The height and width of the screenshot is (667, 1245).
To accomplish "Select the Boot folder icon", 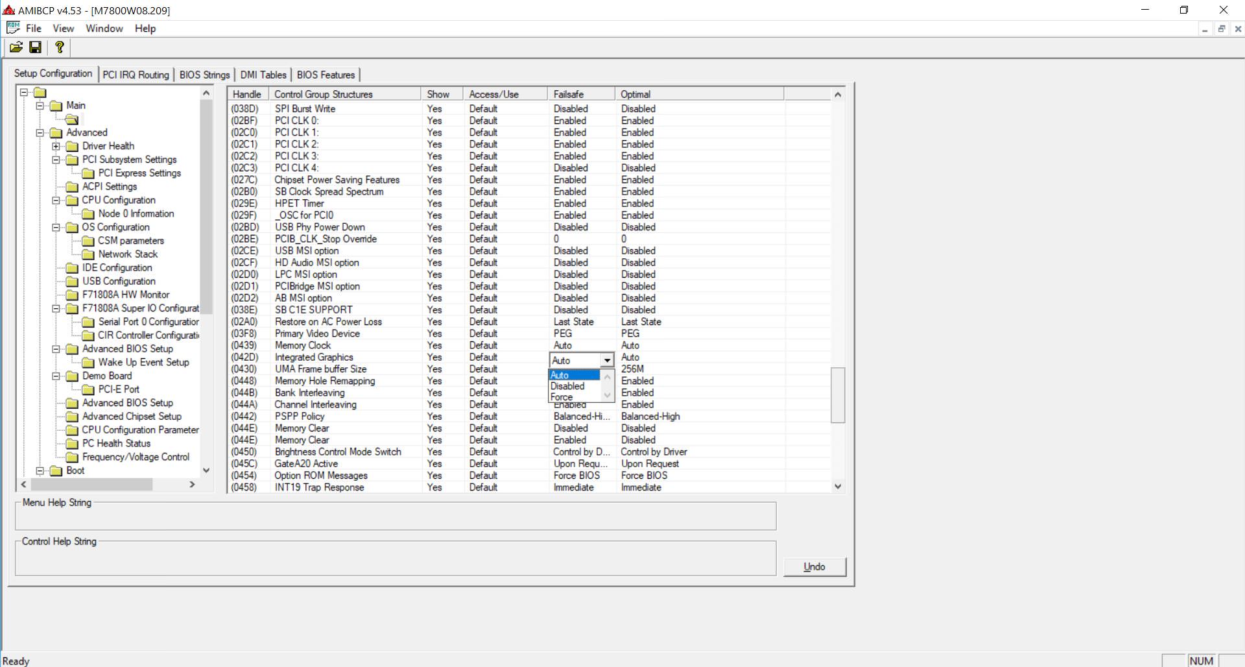I will [x=56, y=471].
